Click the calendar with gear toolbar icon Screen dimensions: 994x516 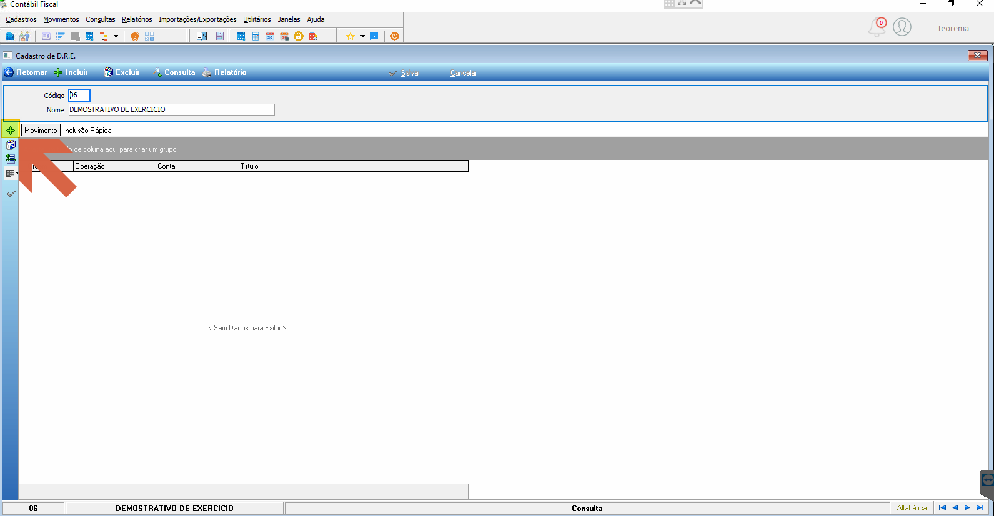pos(284,36)
